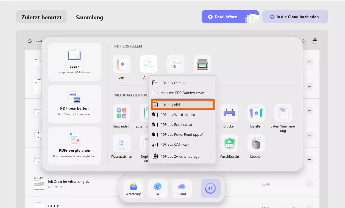The width and height of the screenshot is (345, 208).
Task: Switch to the Sammlung tab
Action: [x=90, y=17]
